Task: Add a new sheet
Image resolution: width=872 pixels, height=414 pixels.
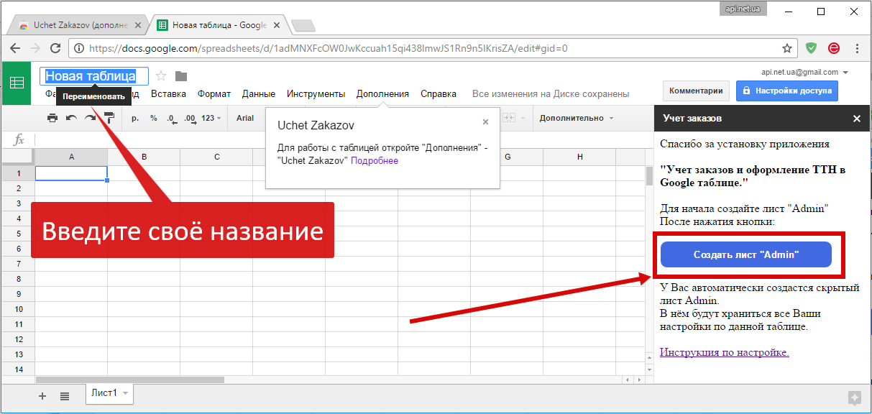Action: point(42,396)
